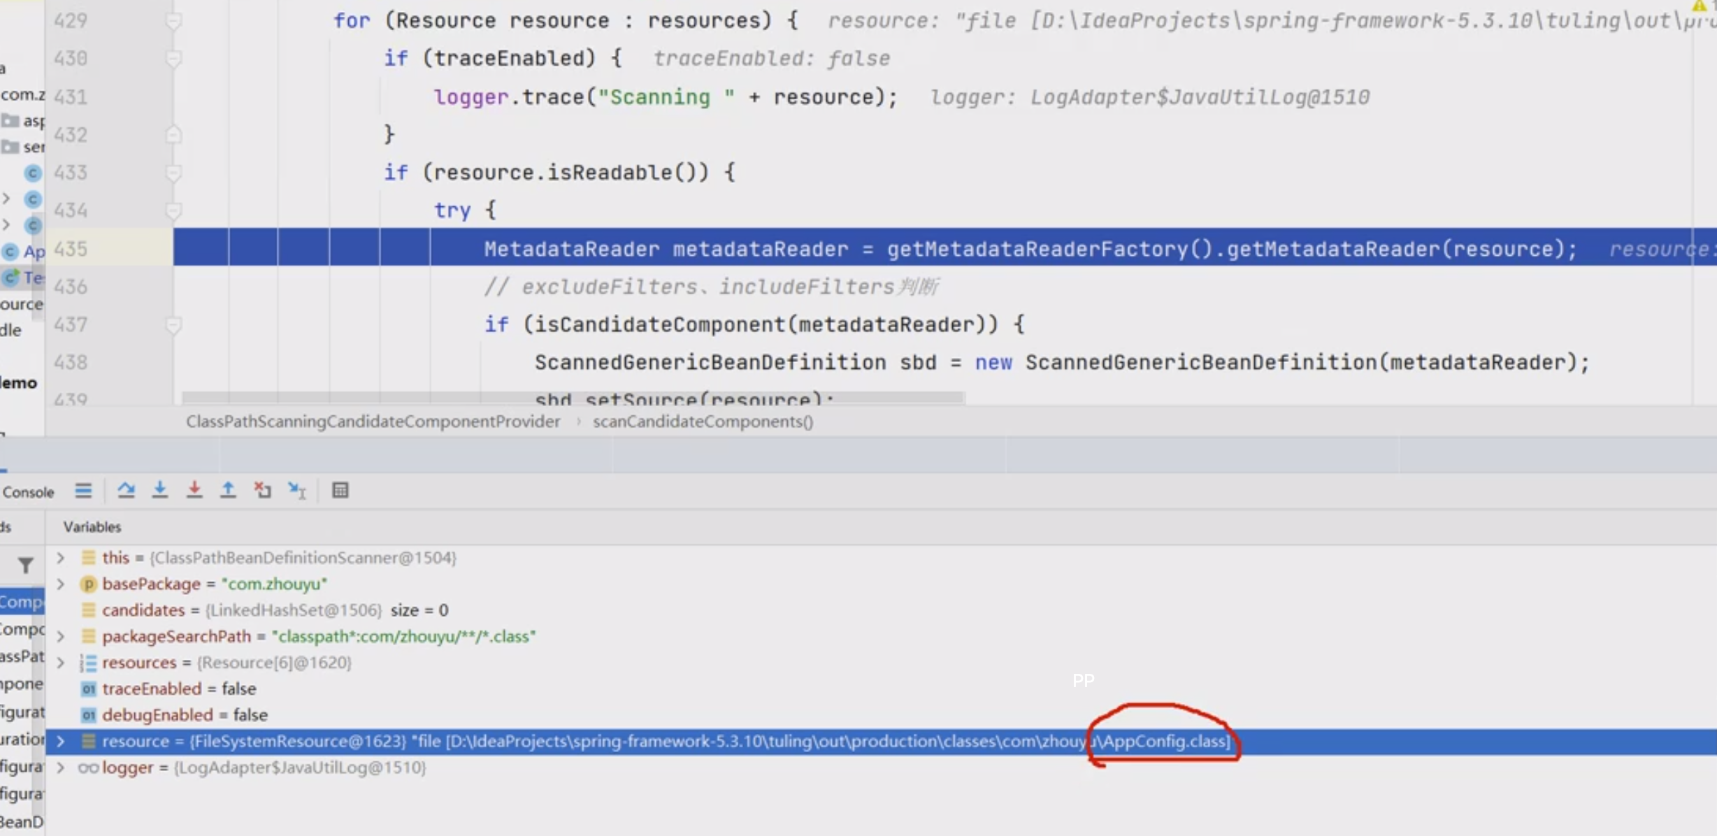Select the Variables panel header

point(92,527)
